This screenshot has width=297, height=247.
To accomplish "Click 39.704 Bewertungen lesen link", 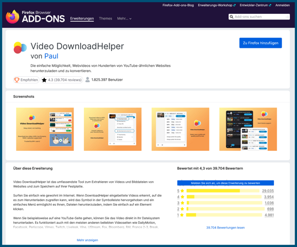I will pyautogui.click(x=225, y=227).
